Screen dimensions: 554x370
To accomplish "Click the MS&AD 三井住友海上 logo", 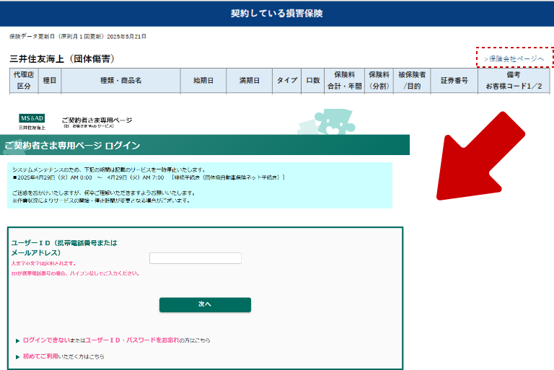I will [32, 122].
